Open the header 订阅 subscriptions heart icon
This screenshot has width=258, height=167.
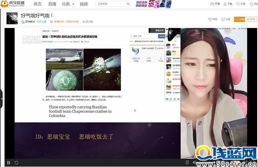click(x=238, y=4)
